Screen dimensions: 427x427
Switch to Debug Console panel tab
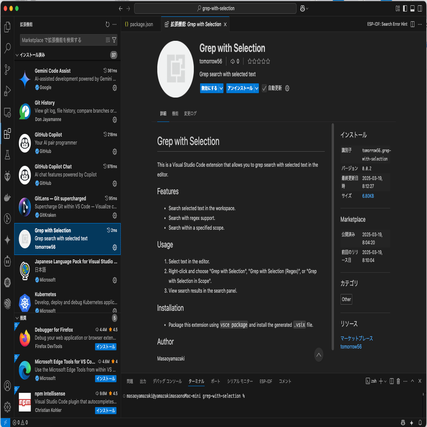167,381
